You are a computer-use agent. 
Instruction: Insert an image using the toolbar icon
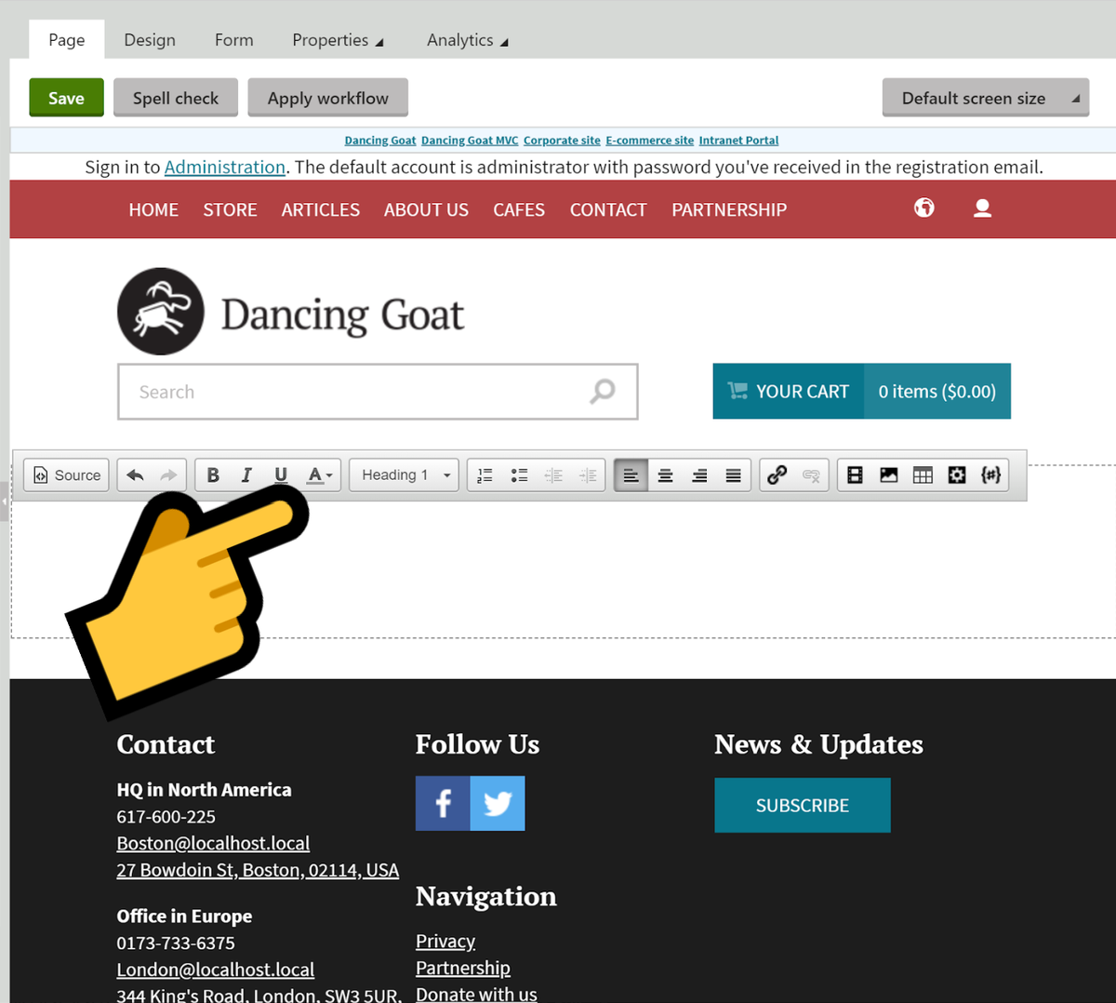click(889, 475)
